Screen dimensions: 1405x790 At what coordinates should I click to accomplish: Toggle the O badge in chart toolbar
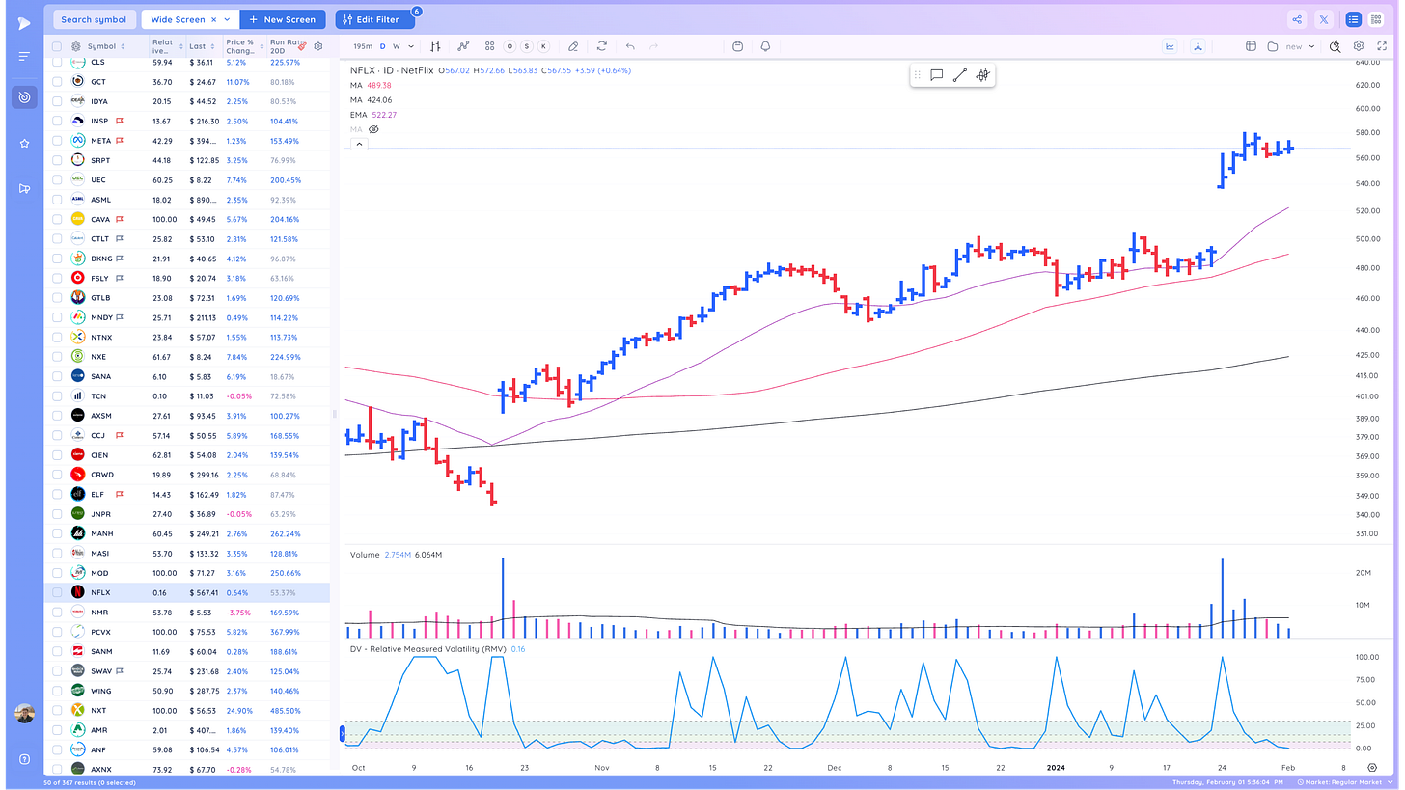[511, 46]
